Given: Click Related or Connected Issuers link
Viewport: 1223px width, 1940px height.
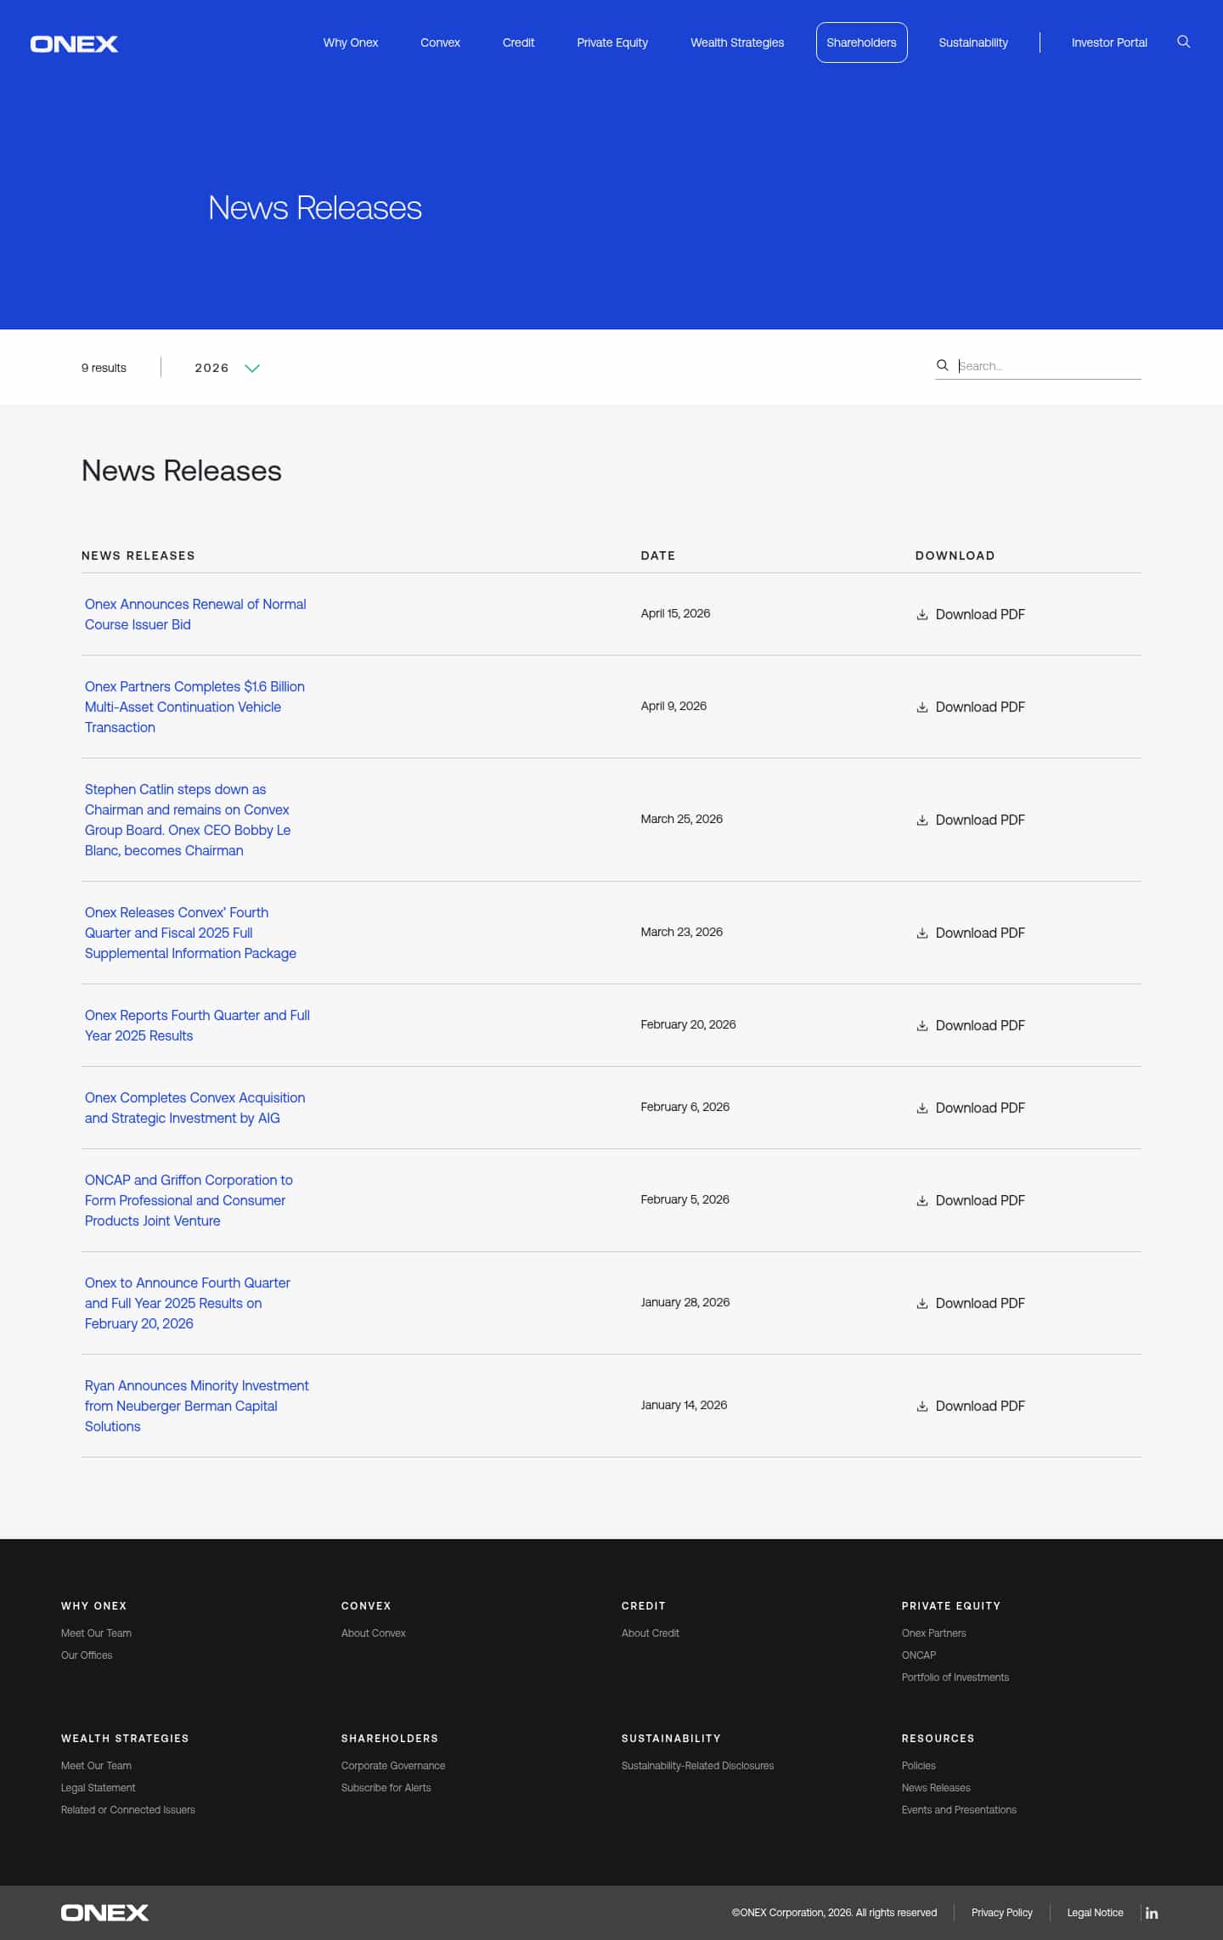Looking at the screenshot, I should click(128, 1810).
